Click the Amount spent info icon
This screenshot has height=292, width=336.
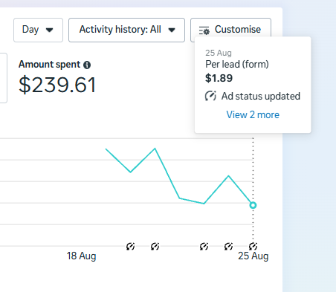pyautogui.click(x=87, y=65)
